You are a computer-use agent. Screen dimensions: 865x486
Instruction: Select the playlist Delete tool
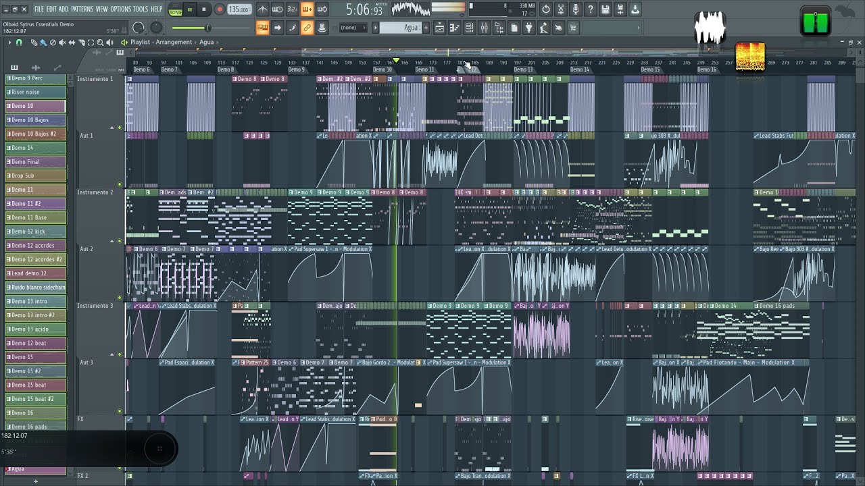(x=53, y=43)
